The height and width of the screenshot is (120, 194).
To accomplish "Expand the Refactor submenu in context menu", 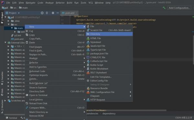I will pos(55,63).
